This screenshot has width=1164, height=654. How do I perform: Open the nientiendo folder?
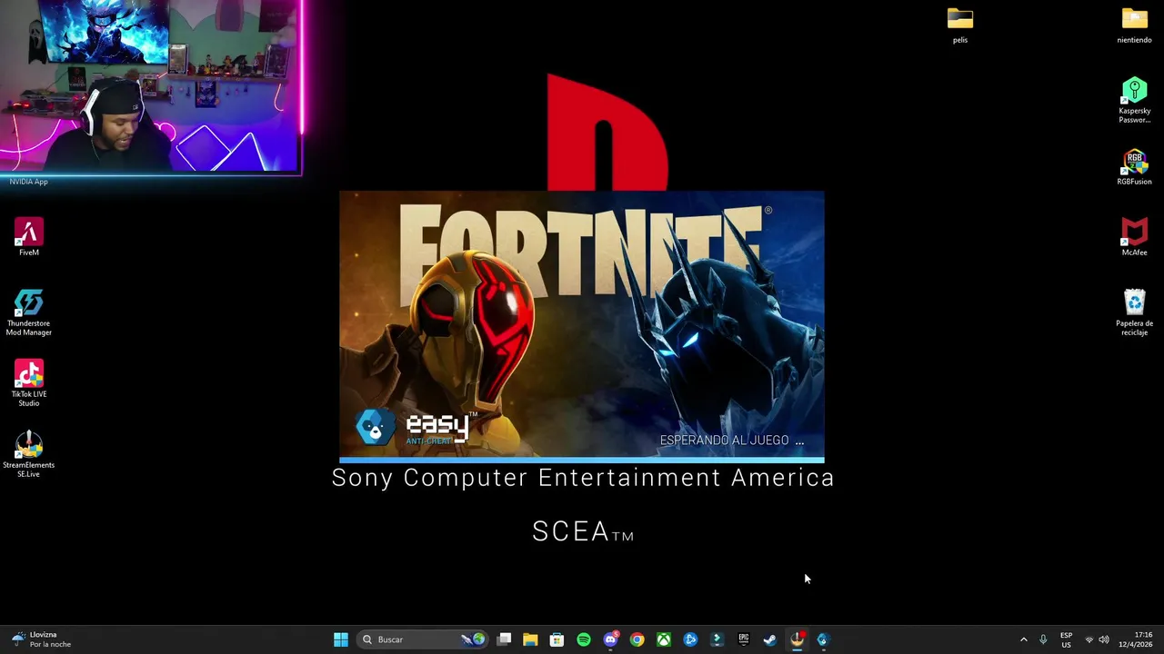[x=1135, y=25]
